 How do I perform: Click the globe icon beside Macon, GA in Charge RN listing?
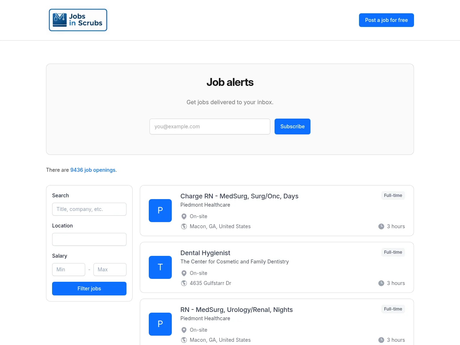[184, 226]
